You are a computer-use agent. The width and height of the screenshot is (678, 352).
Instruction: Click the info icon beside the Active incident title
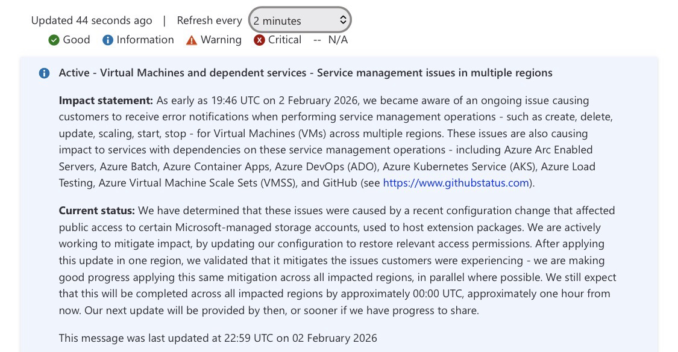point(44,73)
